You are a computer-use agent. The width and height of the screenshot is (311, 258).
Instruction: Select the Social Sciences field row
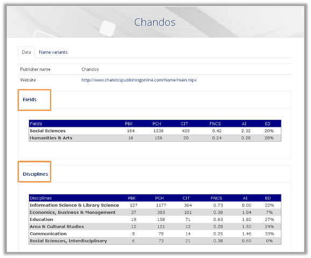[x=155, y=131]
